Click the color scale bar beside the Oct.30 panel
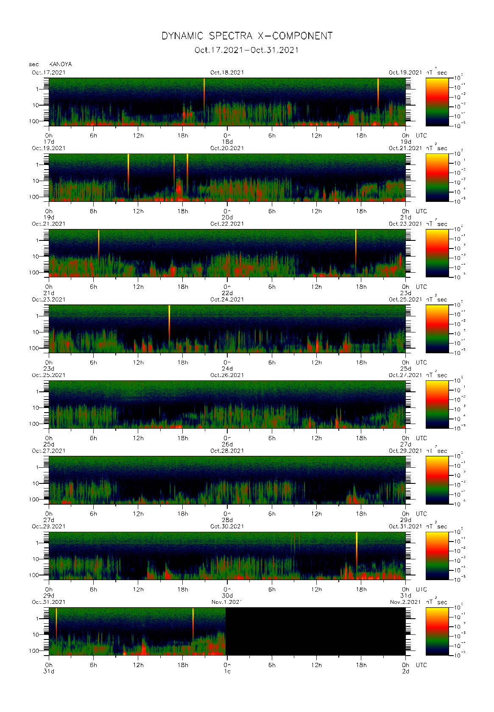Screen dimensions: 494x712 (437, 556)
